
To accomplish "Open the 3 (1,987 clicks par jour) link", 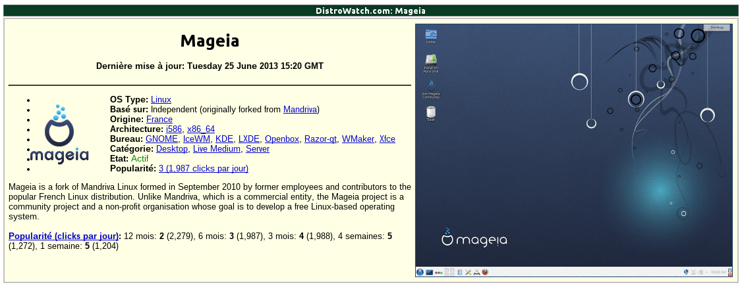I will (x=204, y=169).
